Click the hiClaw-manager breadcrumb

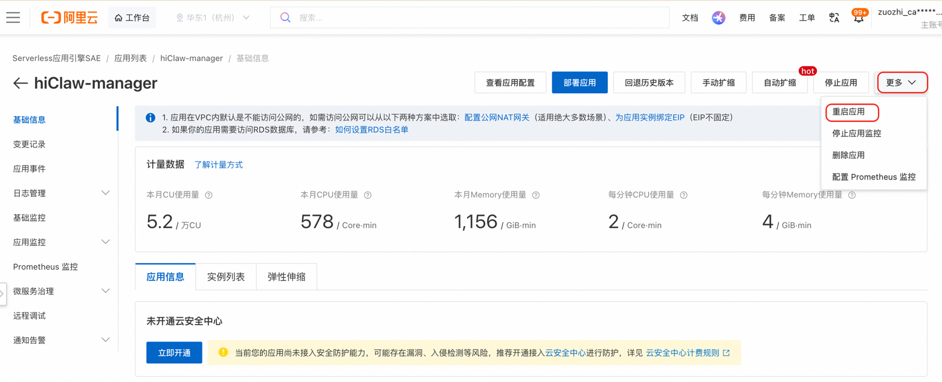click(x=192, y=58)
